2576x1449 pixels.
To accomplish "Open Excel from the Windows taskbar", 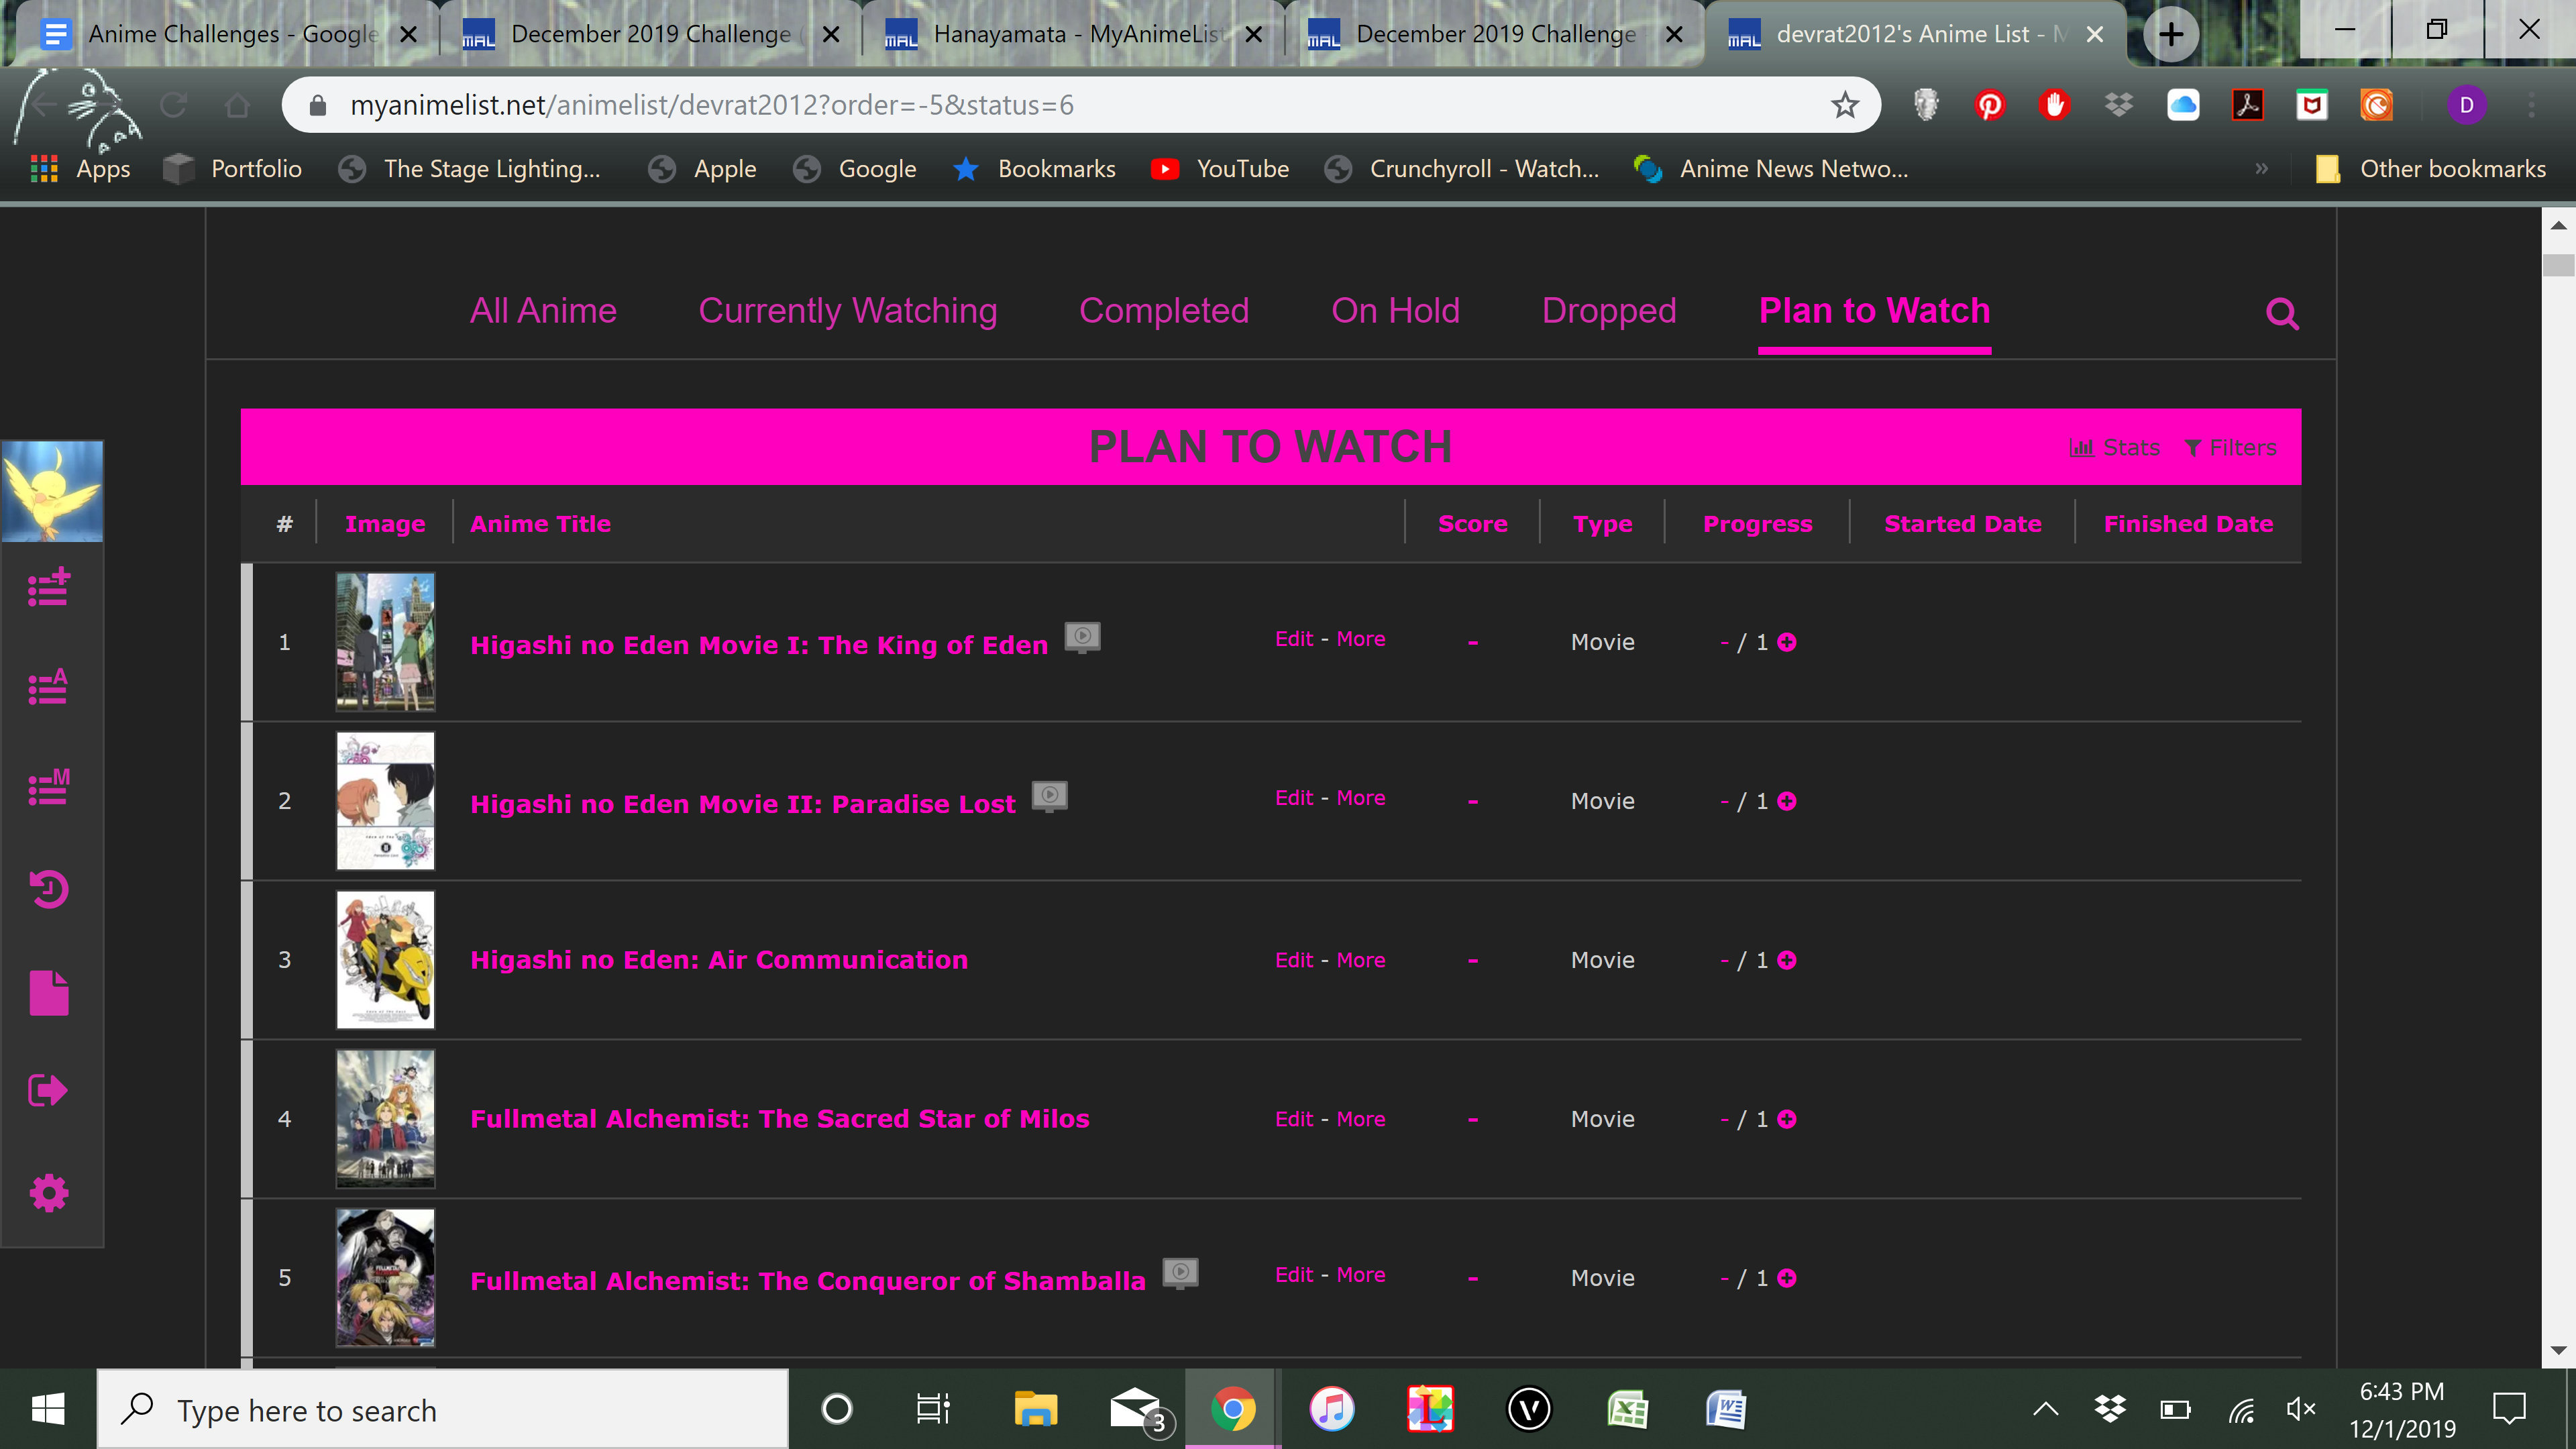I will (1627, 1410).
